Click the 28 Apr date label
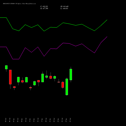The image size is (126, 126). click(x=70, y=120)
